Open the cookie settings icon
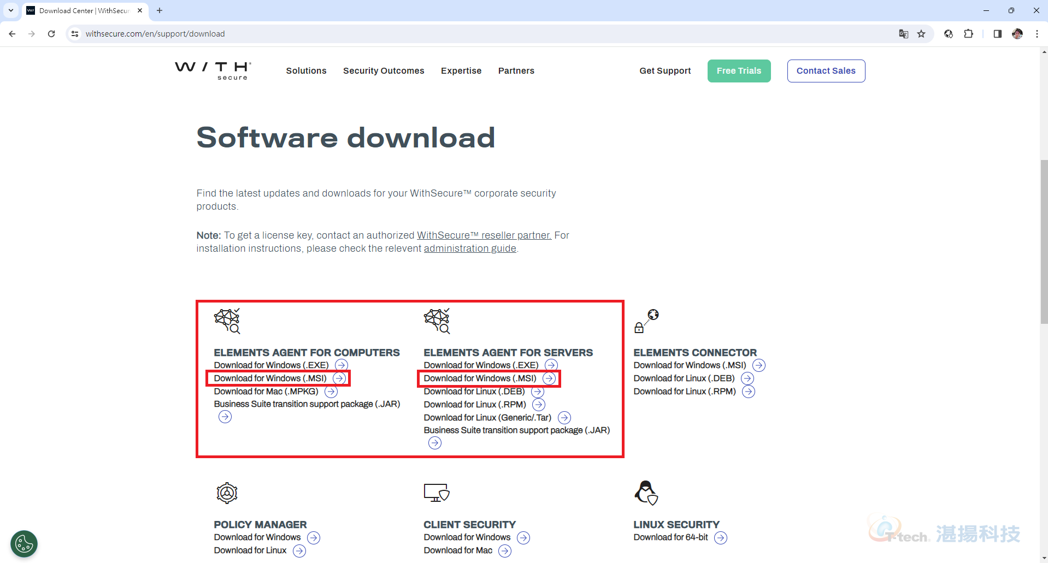This screenshot has height=563, width=1048. pyautogui.click(x=24, y=544)
